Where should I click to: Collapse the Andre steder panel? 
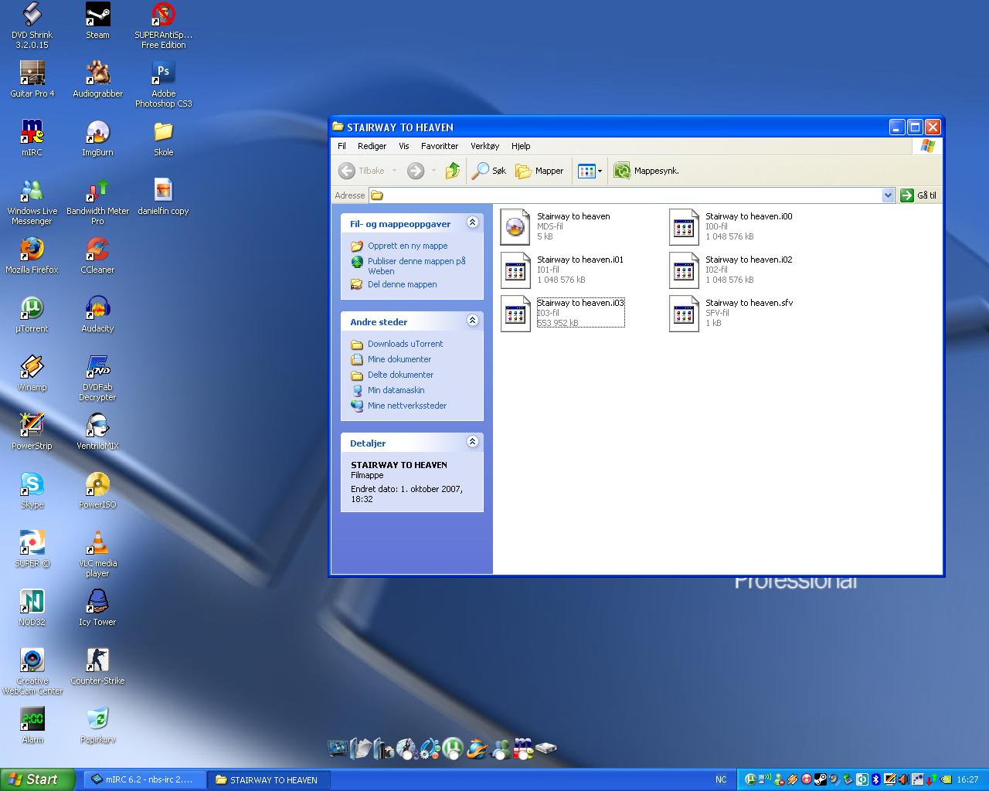tap(472, 321)
